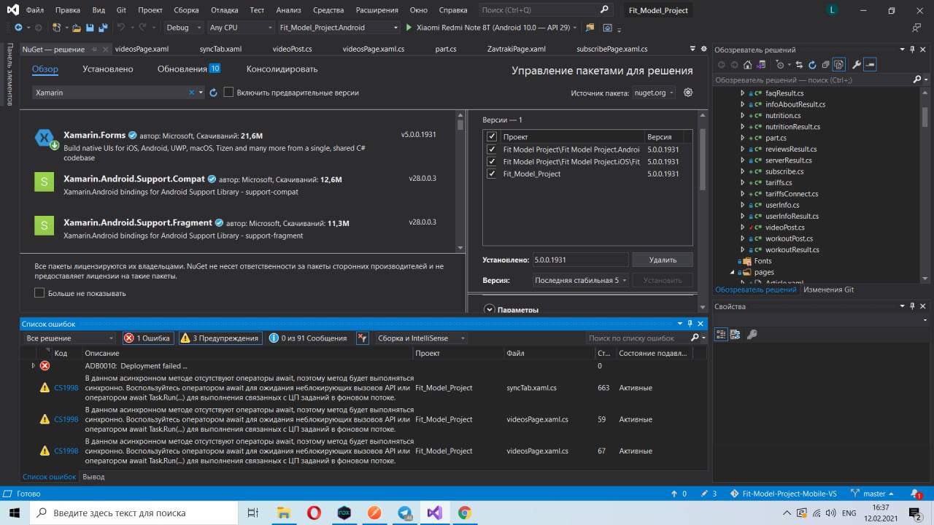Image resolution: width=934 pixels, height=525 pixels.
Task: Clear the Xamarin search text with X
Action: click(x=193, y=93)
